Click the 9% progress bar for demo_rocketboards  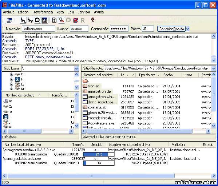(x=99, y=163)
